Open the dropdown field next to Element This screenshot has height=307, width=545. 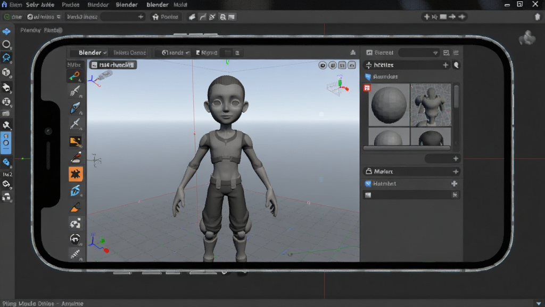click(x=419, y=53)
